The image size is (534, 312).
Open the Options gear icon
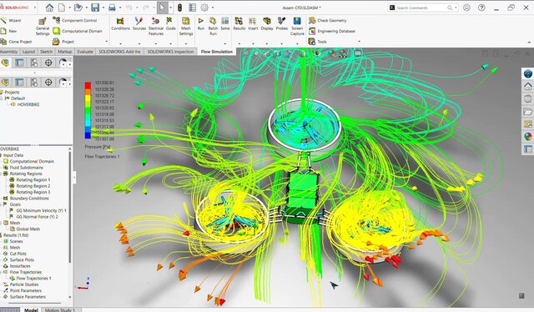tap(204, 8)
